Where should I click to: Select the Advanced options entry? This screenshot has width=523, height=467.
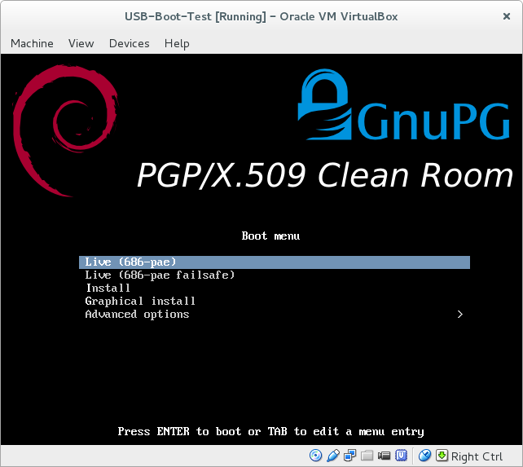coord(275,314)
